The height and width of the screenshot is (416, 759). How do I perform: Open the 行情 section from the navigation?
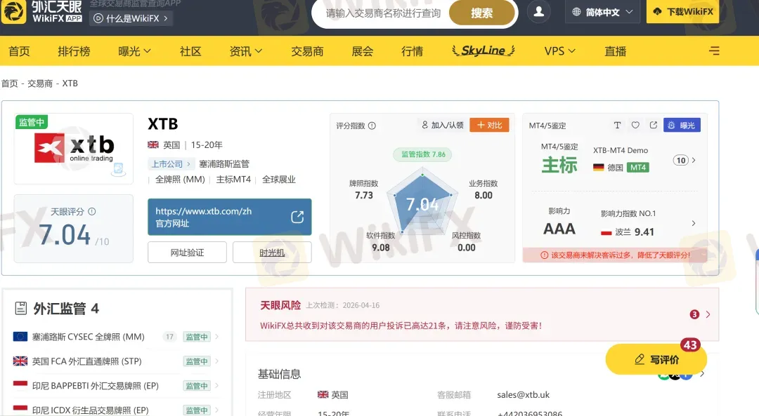411,51
